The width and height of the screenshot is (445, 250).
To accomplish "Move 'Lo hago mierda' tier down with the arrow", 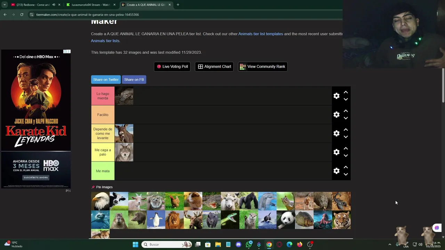I will (x=346, y=99).
